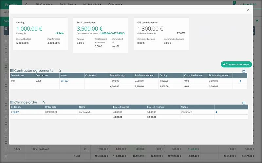Click the grid icon before Change order heading
262x163 pixels.
pos(12,102)
